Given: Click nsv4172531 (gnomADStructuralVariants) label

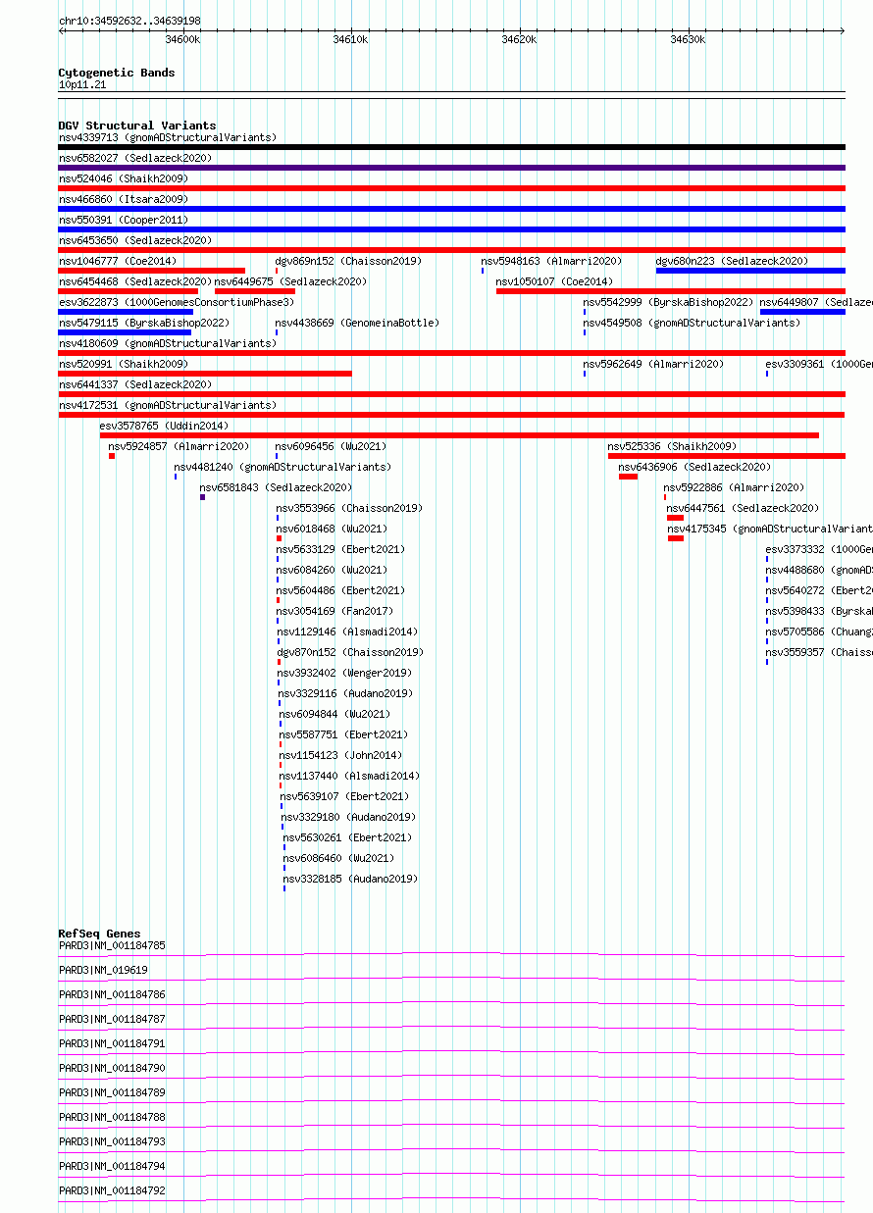Looking at the screenshot, I should 168,405.
